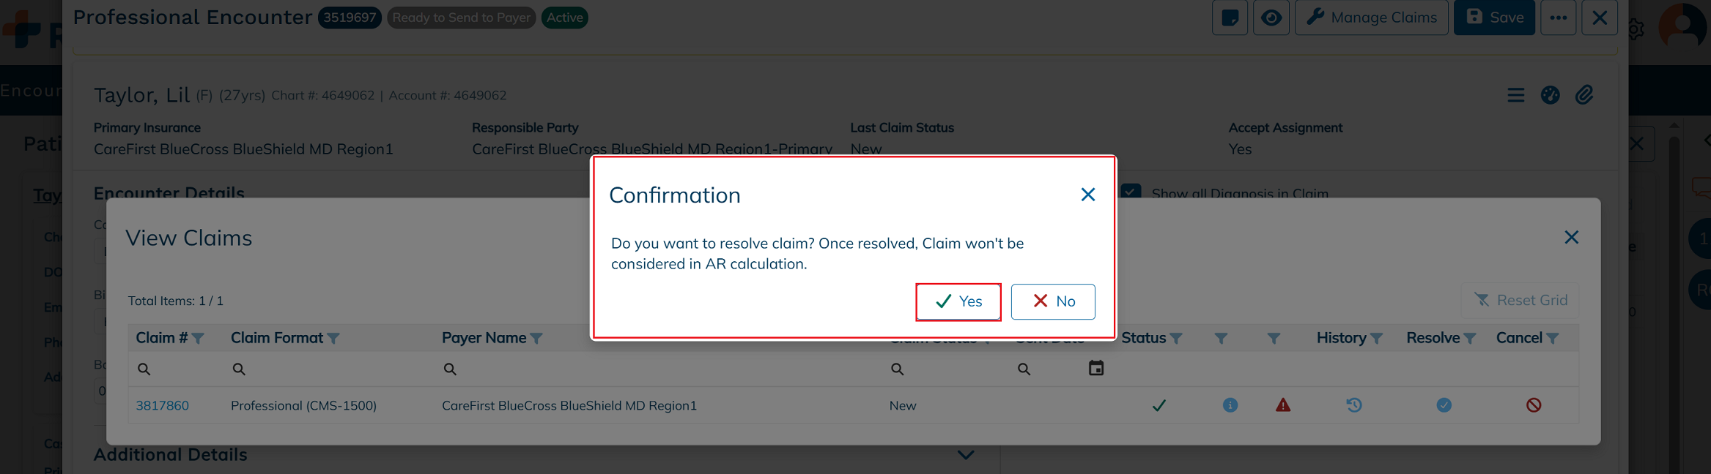
Task: Open the sticky note icon in header
Action: pyautogui.click(x=1230, y=18)
